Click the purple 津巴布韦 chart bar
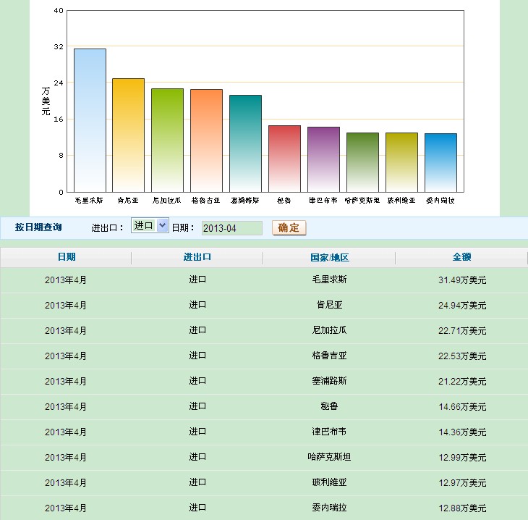The width and height of the screenshot is (528, 520). (x=323, y=159)
